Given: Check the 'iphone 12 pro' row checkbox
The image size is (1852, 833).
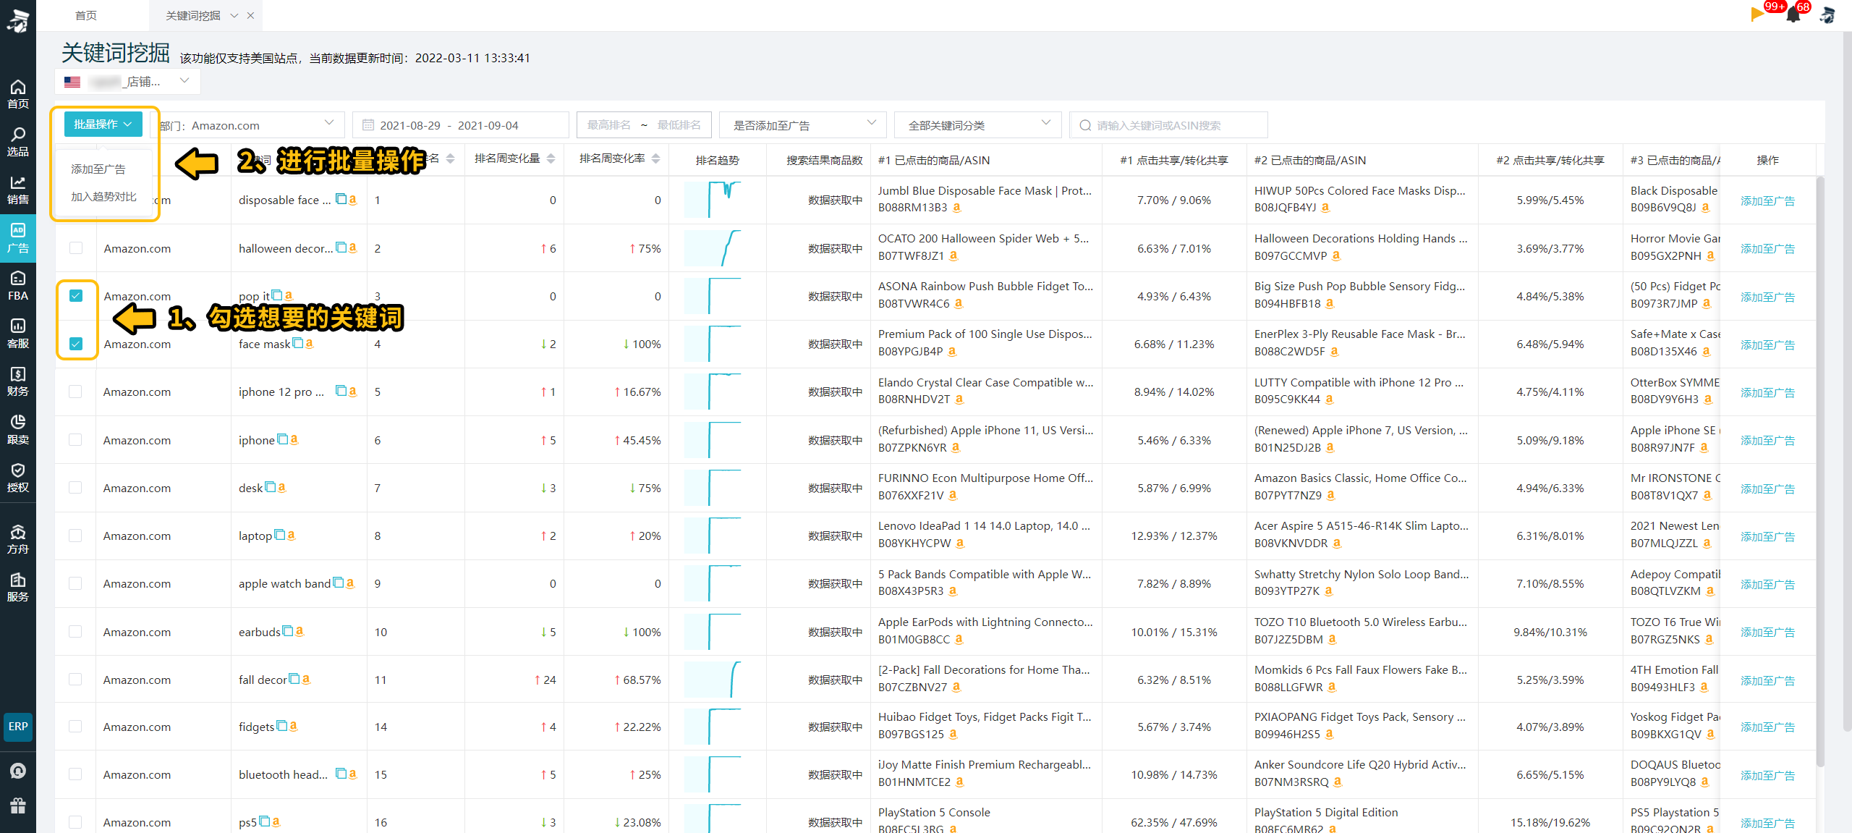Looking at the screenshot, I should pos(75,392).
